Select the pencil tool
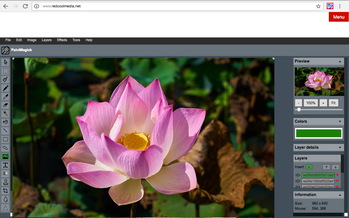 tap(5, 88)
